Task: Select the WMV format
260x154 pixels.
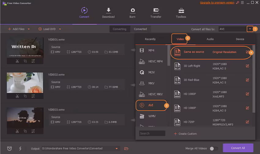Action: [x=152, y=116]
